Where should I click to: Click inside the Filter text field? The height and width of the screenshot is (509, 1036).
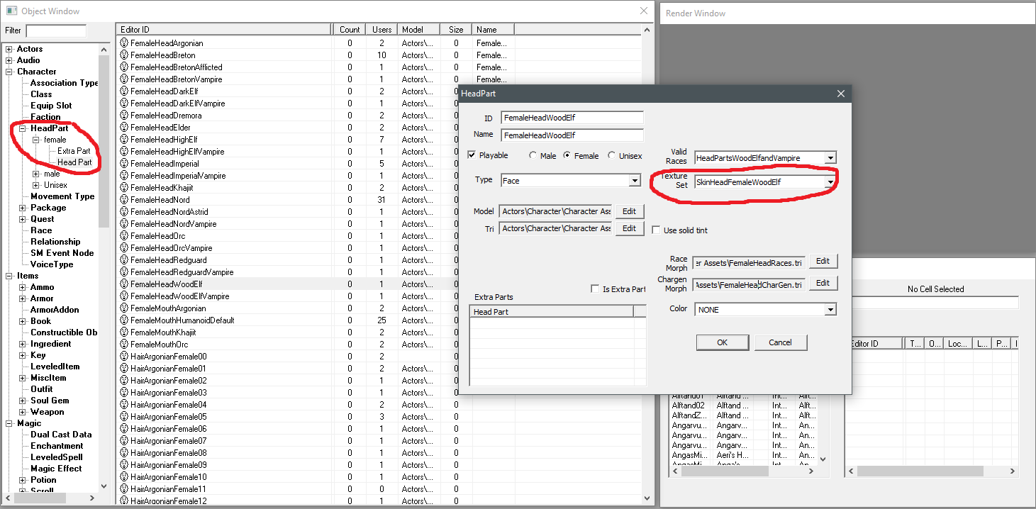click(55, 30)
